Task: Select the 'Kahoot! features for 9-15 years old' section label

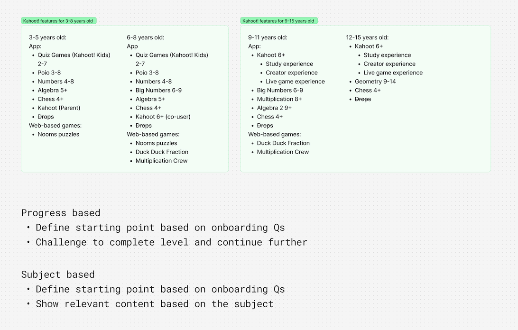Action: coord(279,21)
